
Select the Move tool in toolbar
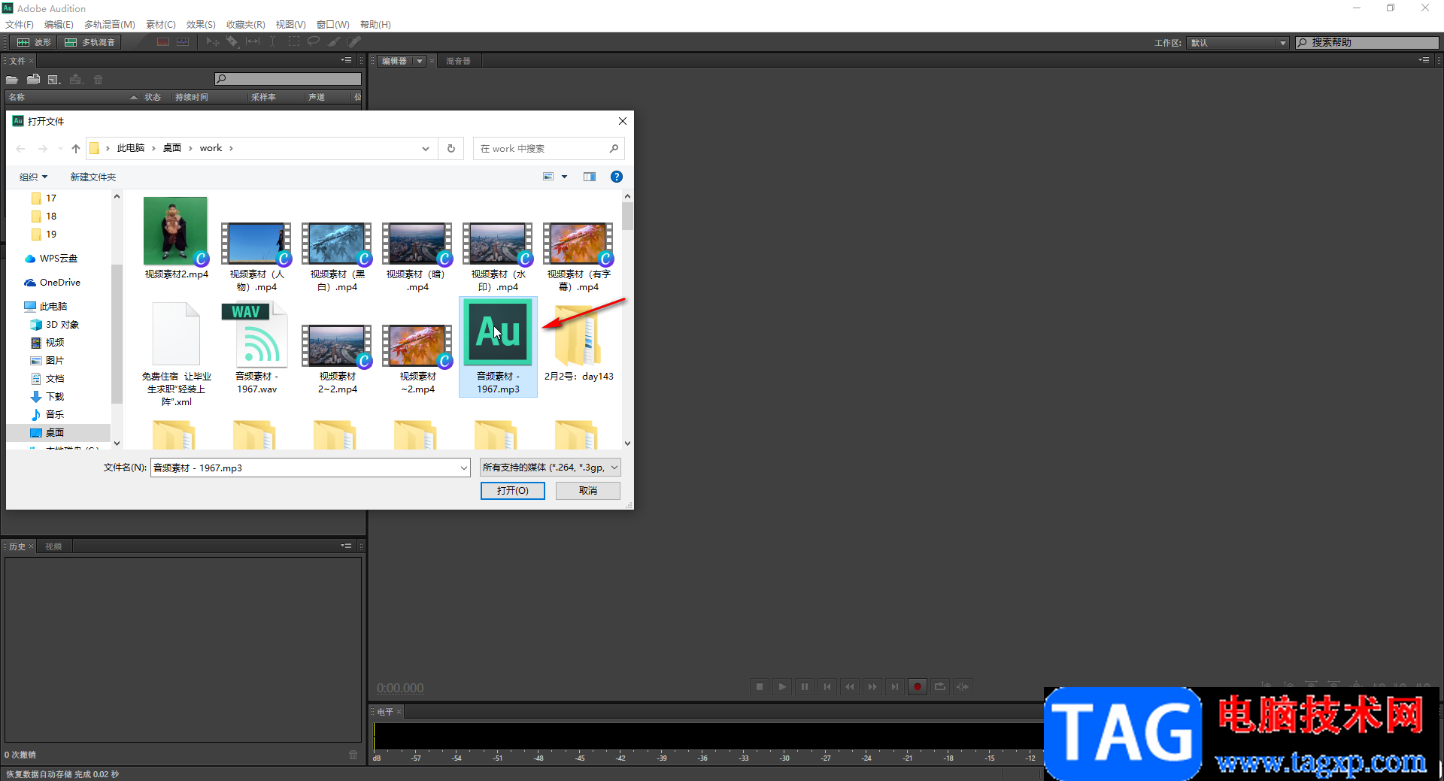click(x=213, y=42)
